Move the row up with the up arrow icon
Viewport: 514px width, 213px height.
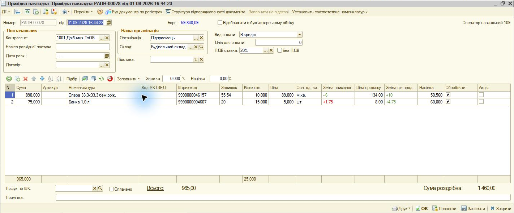(34, 79)
